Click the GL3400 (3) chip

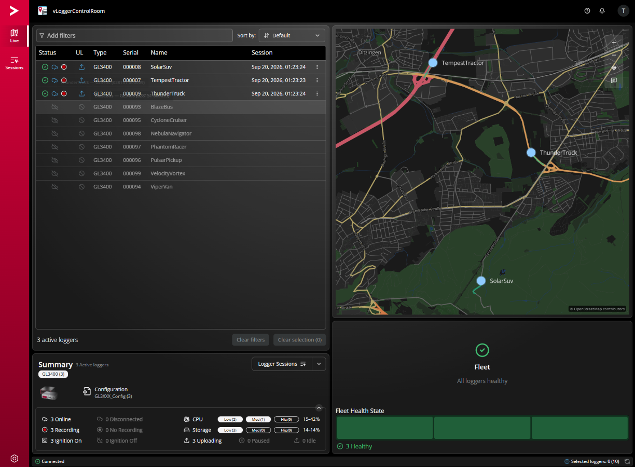[53, 374]
